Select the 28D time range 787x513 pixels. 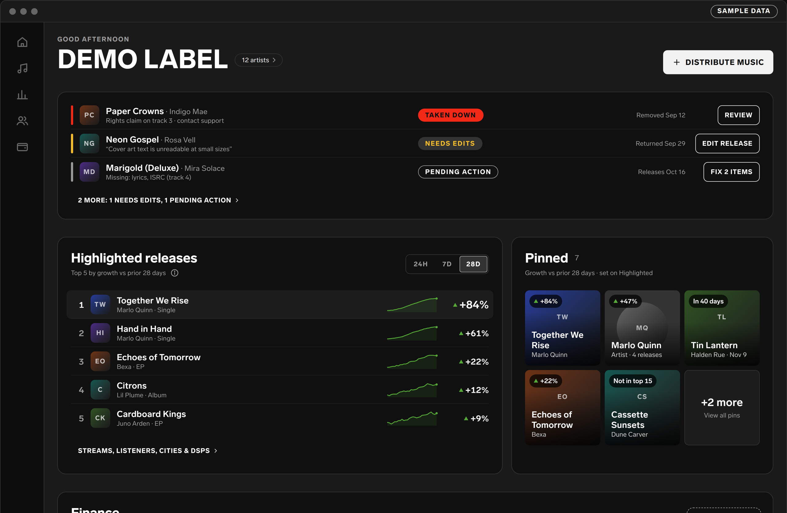pos(473,264)
